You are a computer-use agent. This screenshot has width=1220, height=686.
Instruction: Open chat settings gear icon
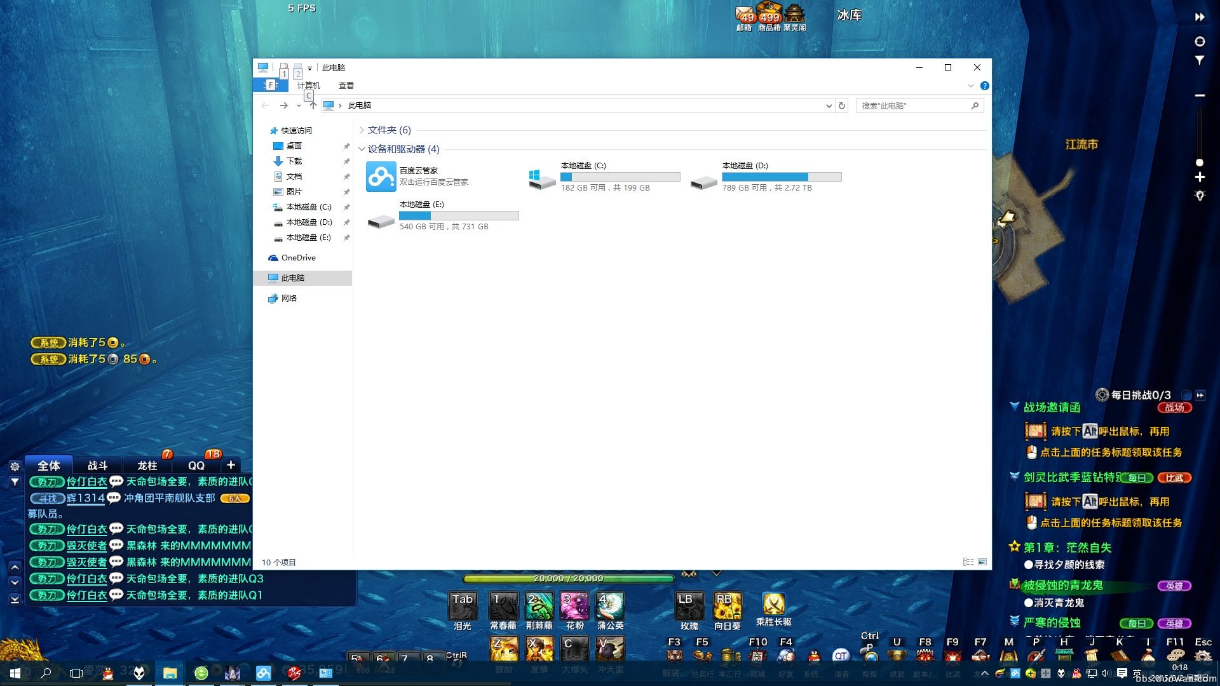tap(15, 466)
